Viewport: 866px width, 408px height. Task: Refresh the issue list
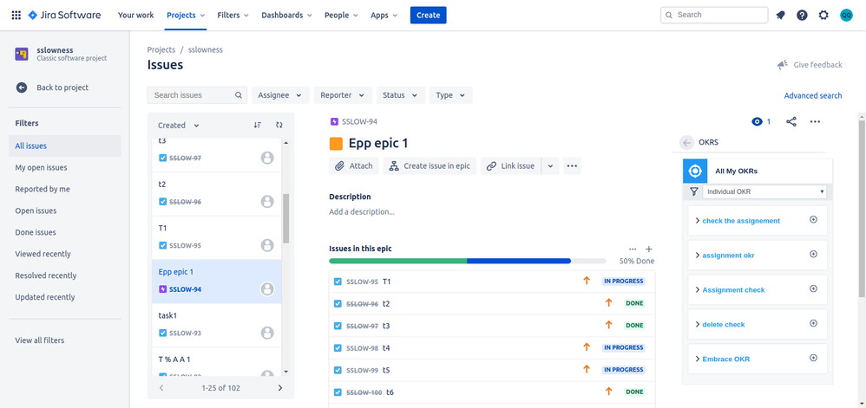(x=279, y=125)
